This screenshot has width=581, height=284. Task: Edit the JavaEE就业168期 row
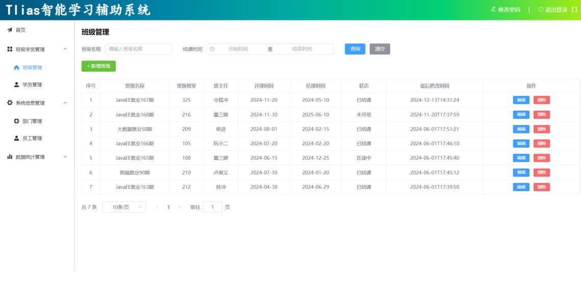521,114
